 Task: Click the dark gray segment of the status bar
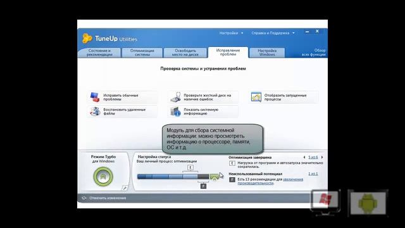click(x=204, y=177)
